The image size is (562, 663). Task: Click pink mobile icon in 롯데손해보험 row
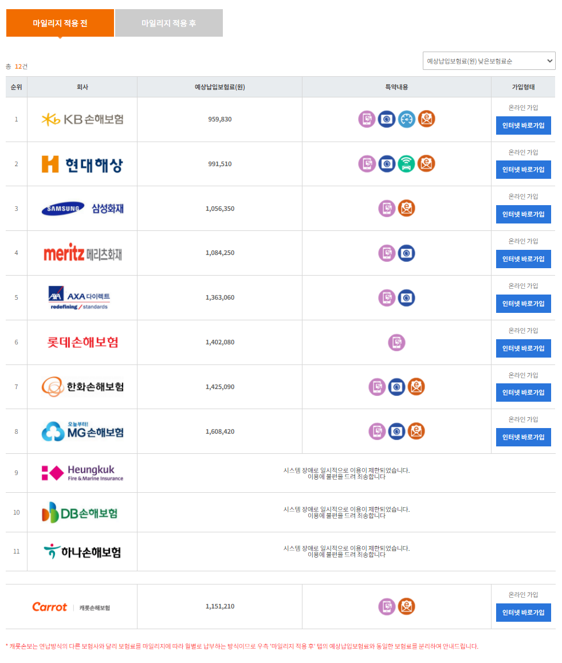[396, 342]
